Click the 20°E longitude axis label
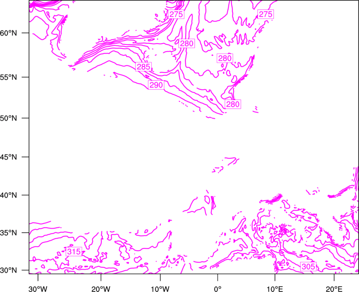Screen dimensions: 359x292 334,289
